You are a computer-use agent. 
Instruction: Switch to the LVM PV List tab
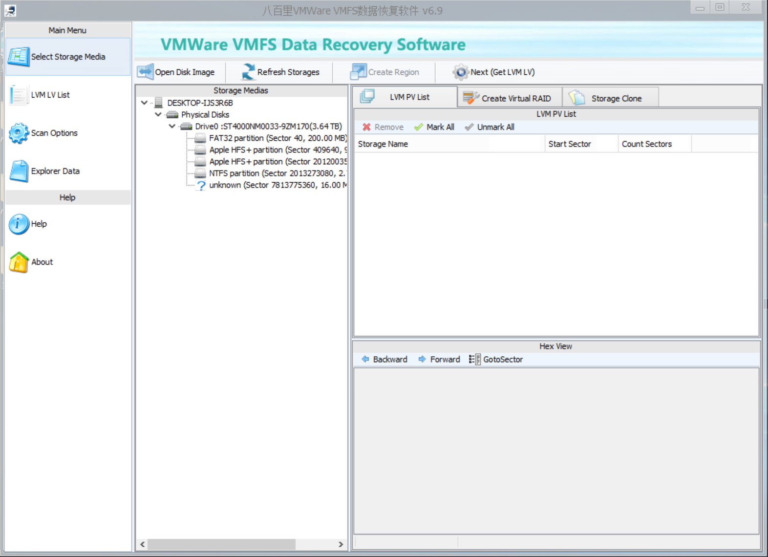click(x=405, y=97)
